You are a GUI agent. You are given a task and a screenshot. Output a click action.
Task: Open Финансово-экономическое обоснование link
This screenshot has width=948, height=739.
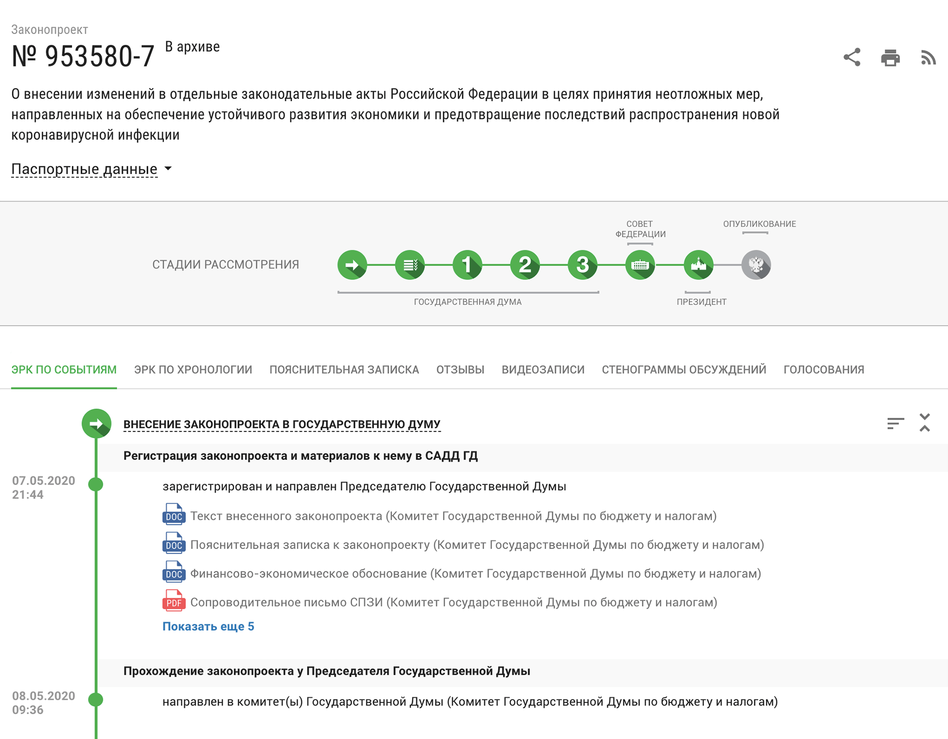point(476,574)
